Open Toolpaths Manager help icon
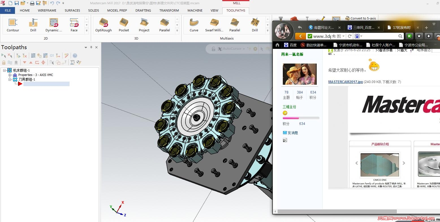This screenshot has height=222, width=440. point(75,56)
